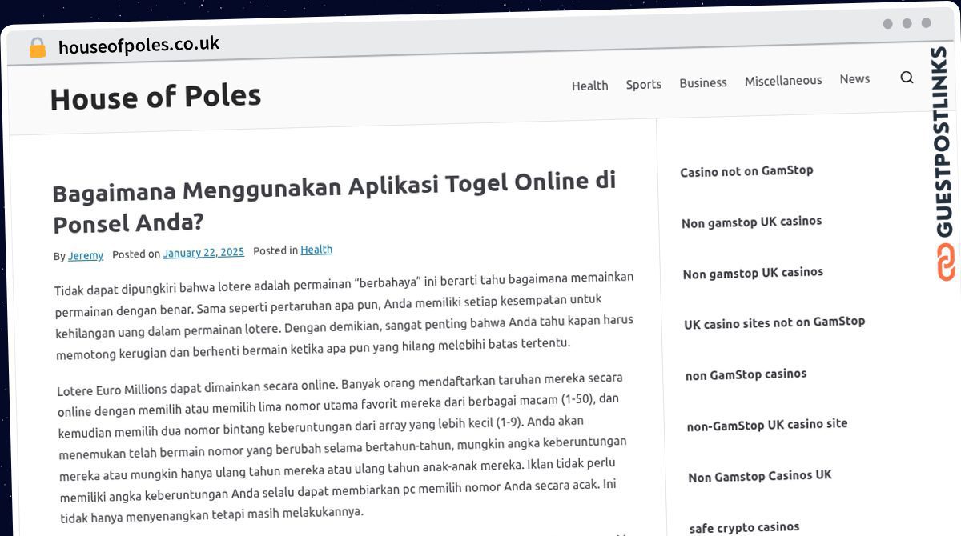Viewport: 961px width, 536px height.
Task: Click the padlock icon in address bar
Action: [37, 48]
